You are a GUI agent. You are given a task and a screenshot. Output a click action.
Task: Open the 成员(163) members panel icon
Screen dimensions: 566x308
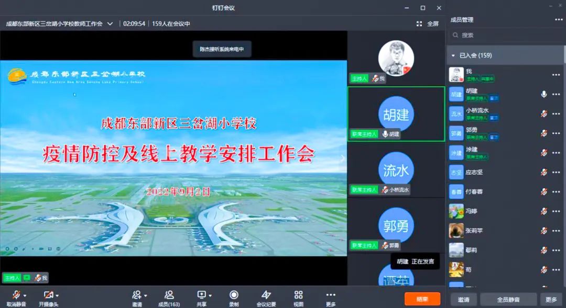pyautogui.click(x=169, y=295)
